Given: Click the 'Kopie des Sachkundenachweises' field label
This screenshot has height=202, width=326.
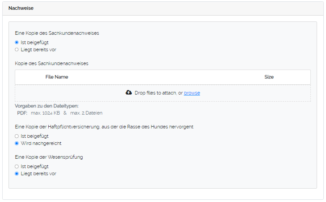Looking at the screenshot, I should point(51,63).
